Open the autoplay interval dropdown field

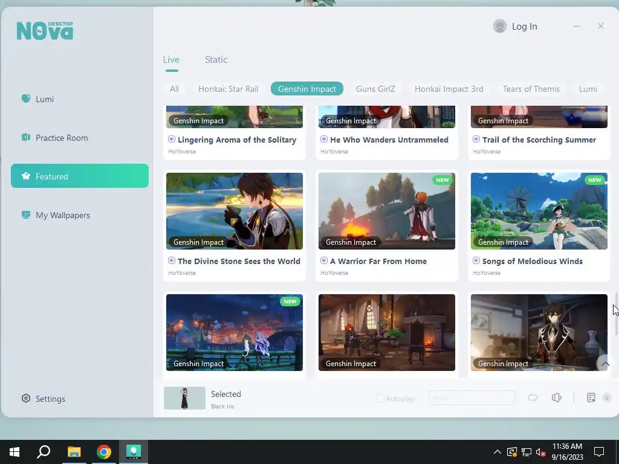472,398
